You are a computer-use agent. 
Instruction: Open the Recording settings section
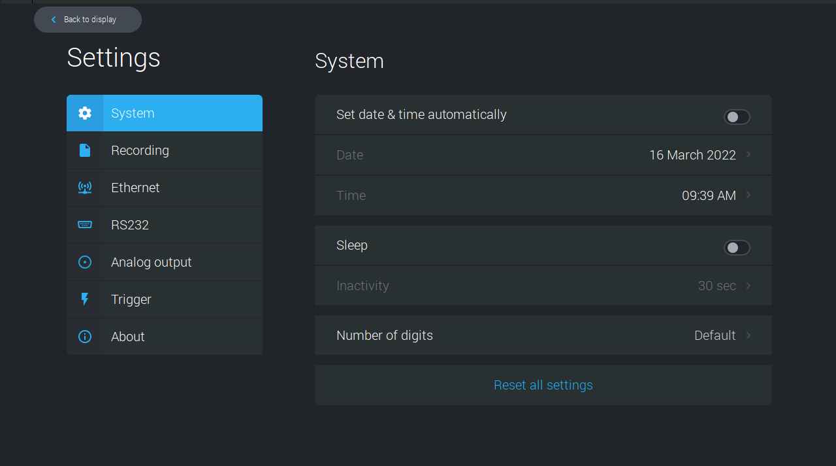point(140,150)
